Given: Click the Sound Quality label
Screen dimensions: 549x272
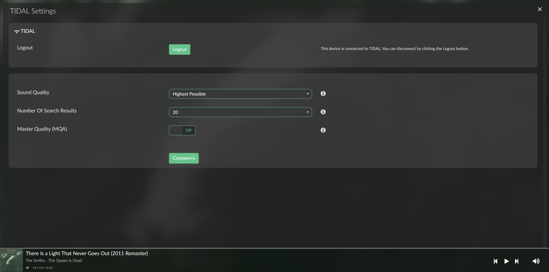Looking at the screenshot, I should pyautogui.click(x=33, y=92).
